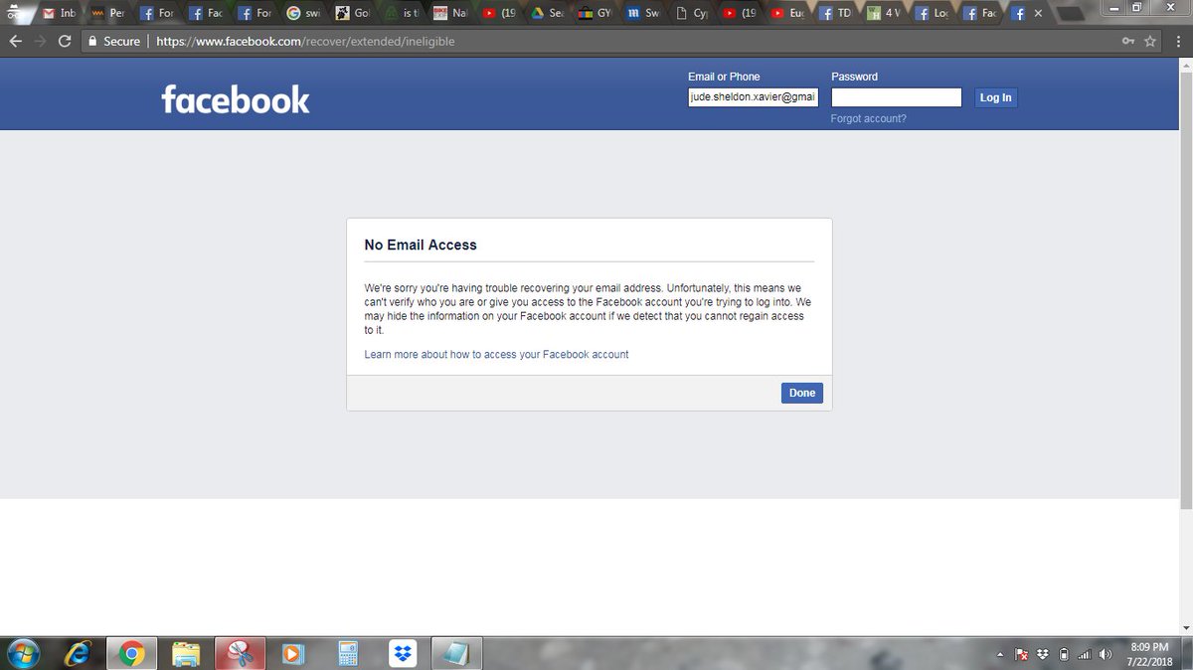Switch to the 'Eu' YouTube tab
This screenshot has width=1193, height=670.
(788, 14)
